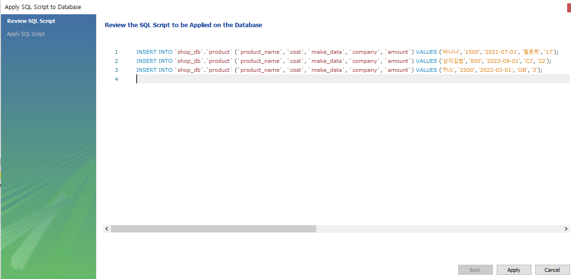
Task: Click the value 'OB' in line 3
Action: click(x=522, y=70)
